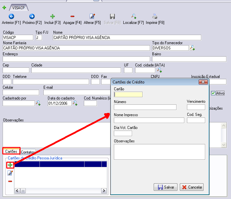Screen dimensions: 231x199
Task: Click the main form Observações text area
Action: coord(56,135)
